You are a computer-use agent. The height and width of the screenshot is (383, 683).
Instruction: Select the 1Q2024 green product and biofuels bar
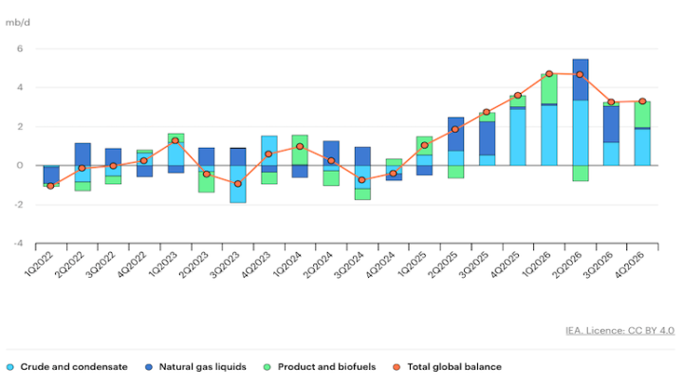pyautogui.click(x=300, y=150)
